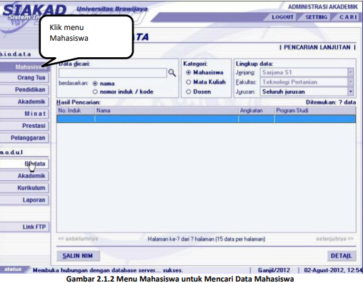Click the magnifying glass search icon
The width and height of the screenshot is (363, 283).
pos(171,73)
